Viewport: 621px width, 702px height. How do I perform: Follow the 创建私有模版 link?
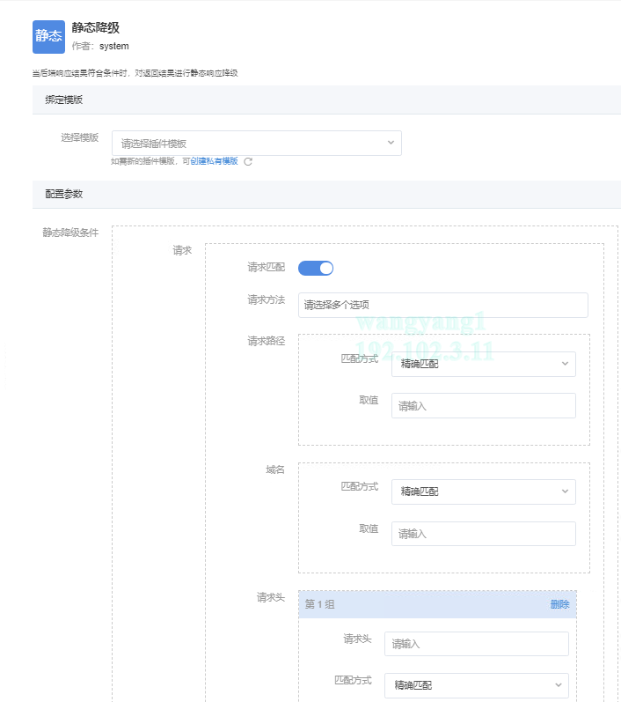coord(214,161)
